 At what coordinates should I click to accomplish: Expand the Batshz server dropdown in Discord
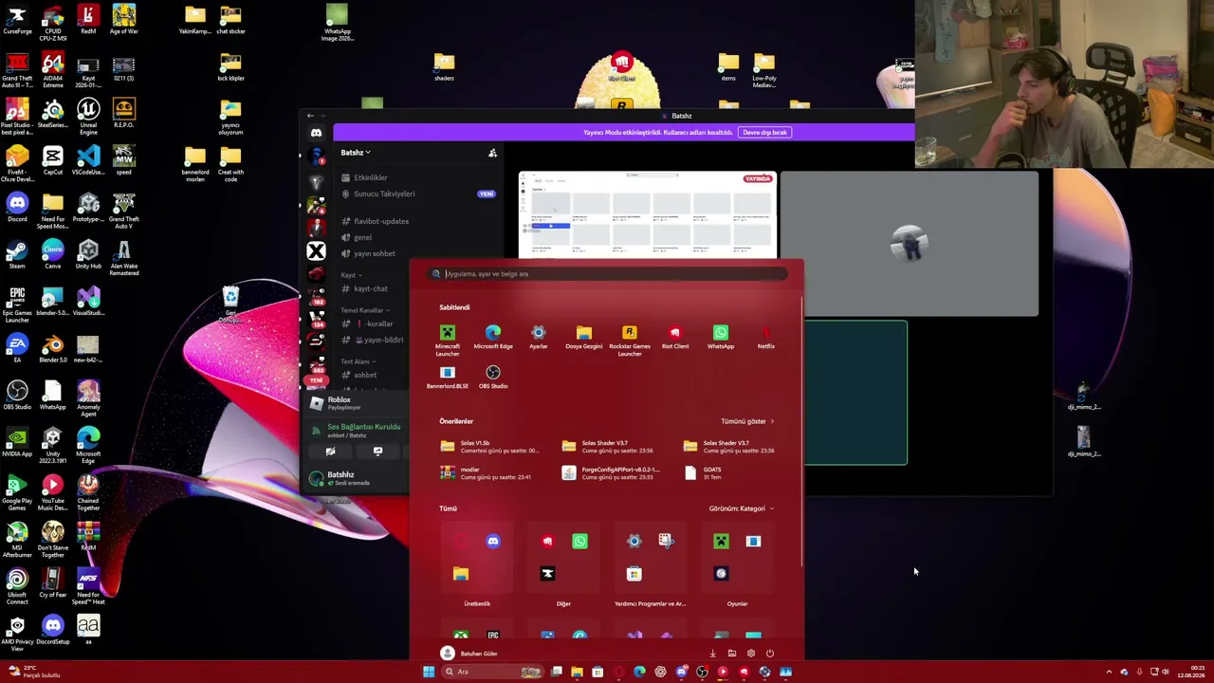pos(356,153)
